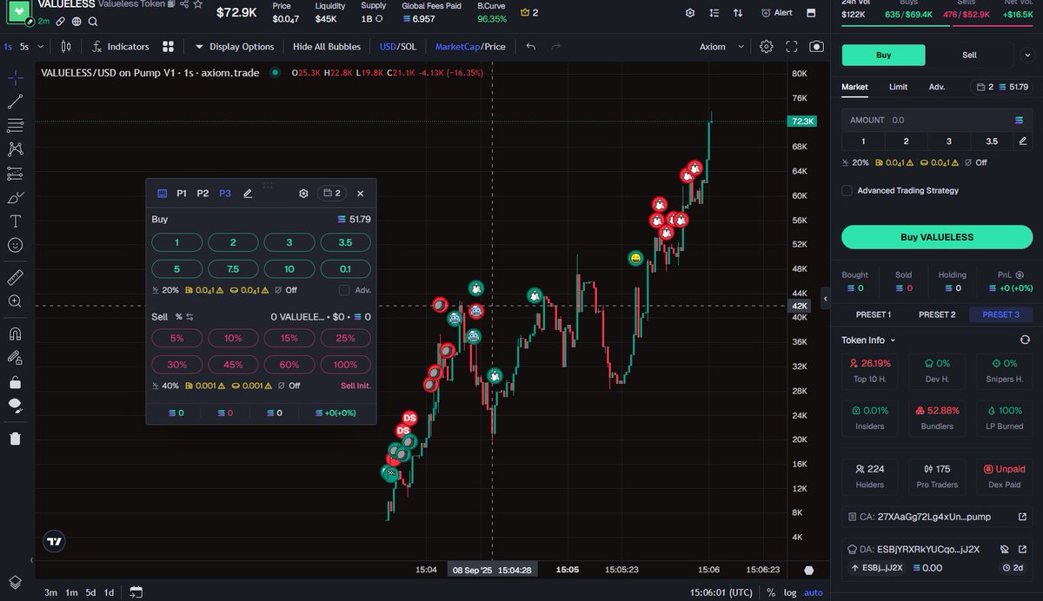Click Hide All Bubbles
Image resolution: width=1043 pixels, height=601 pixels.
click(x=327, y=47)
